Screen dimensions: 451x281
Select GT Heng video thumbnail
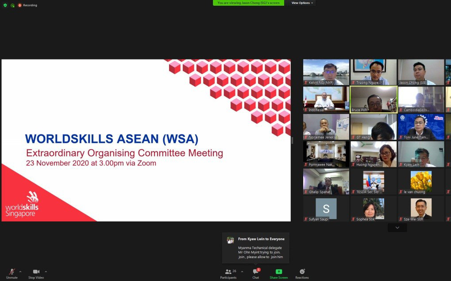[x=374, y=127]
